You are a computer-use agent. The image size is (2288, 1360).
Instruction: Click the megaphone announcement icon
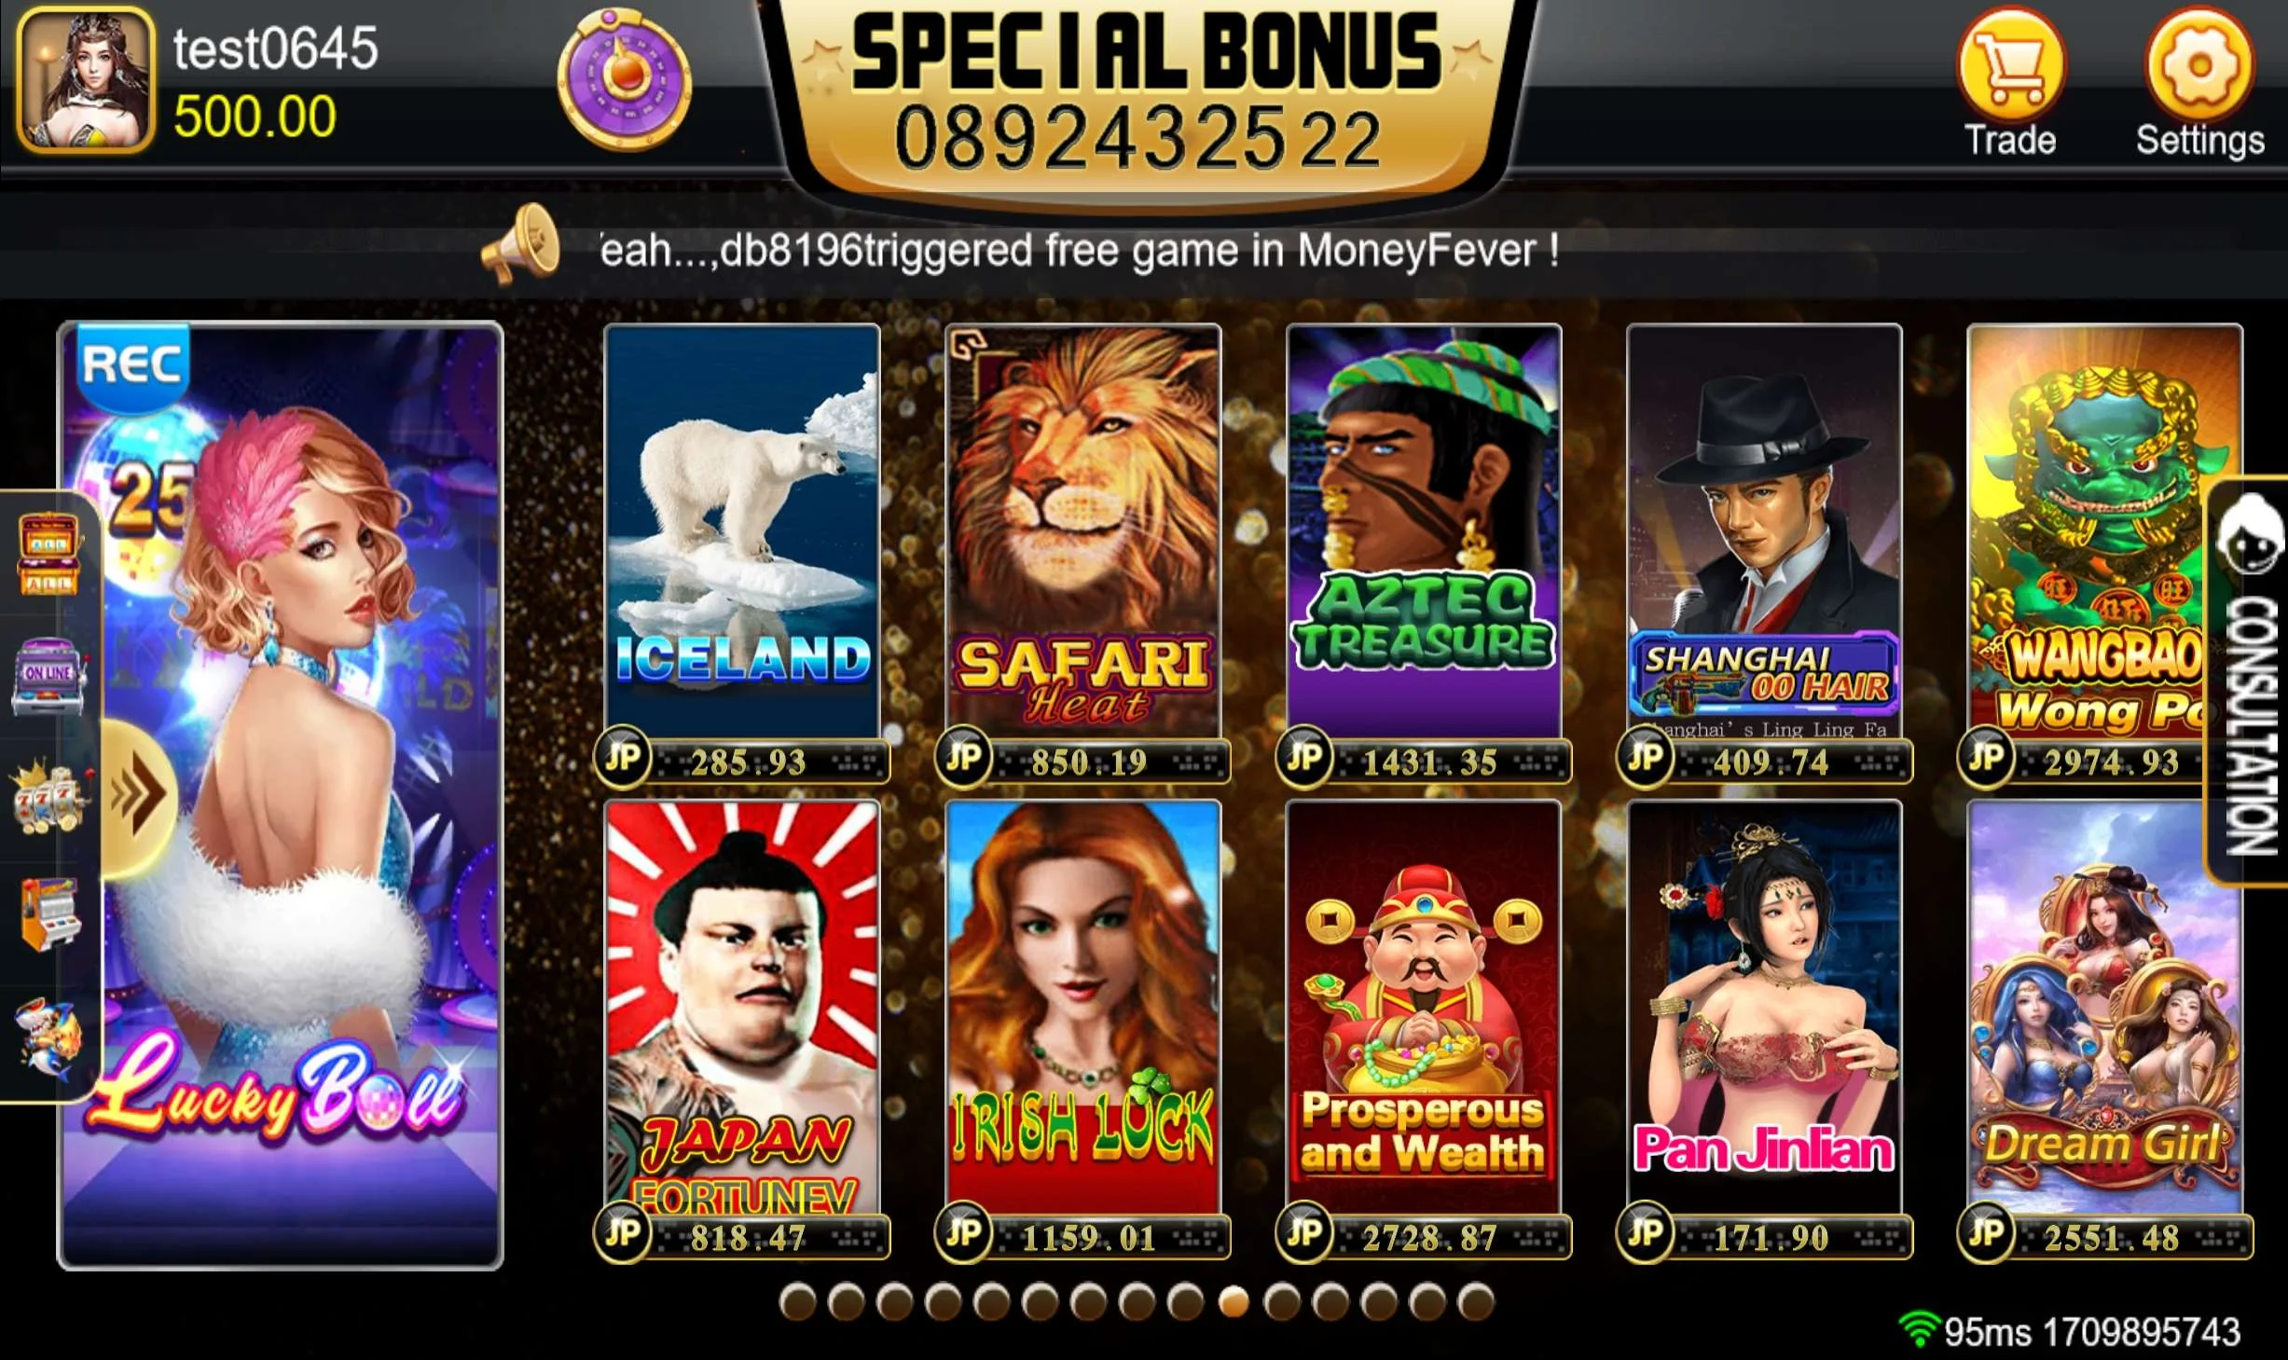pos(521,244)
